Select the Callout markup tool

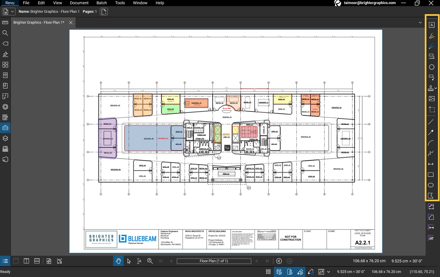431,77
